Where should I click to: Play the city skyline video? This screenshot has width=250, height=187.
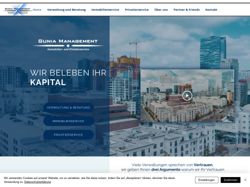click(x=187, y=96)
